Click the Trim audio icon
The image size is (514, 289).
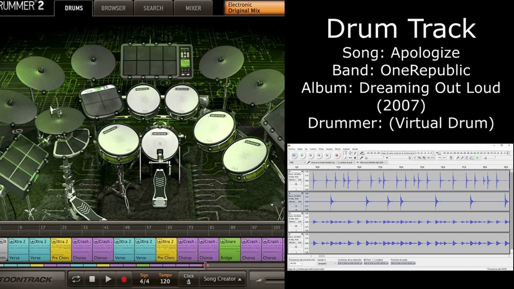[428, 157]
